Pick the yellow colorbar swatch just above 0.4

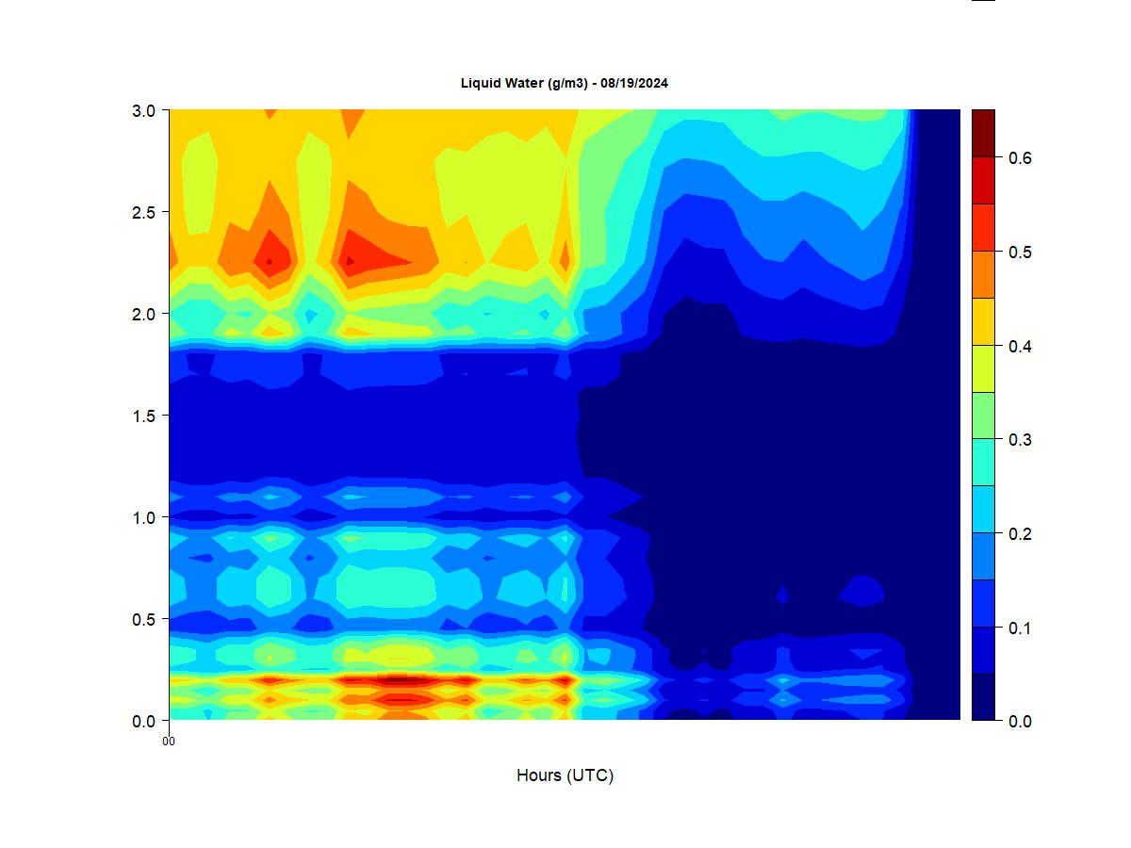coord(983,321)
